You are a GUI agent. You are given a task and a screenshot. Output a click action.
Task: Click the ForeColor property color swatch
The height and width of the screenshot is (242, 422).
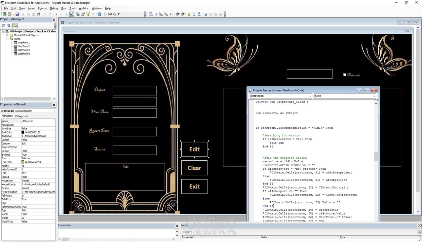click(x=23, y=162)
